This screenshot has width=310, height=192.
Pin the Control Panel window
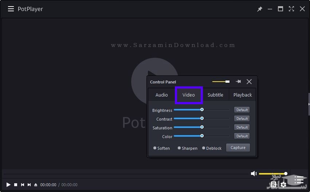point(238,82)
